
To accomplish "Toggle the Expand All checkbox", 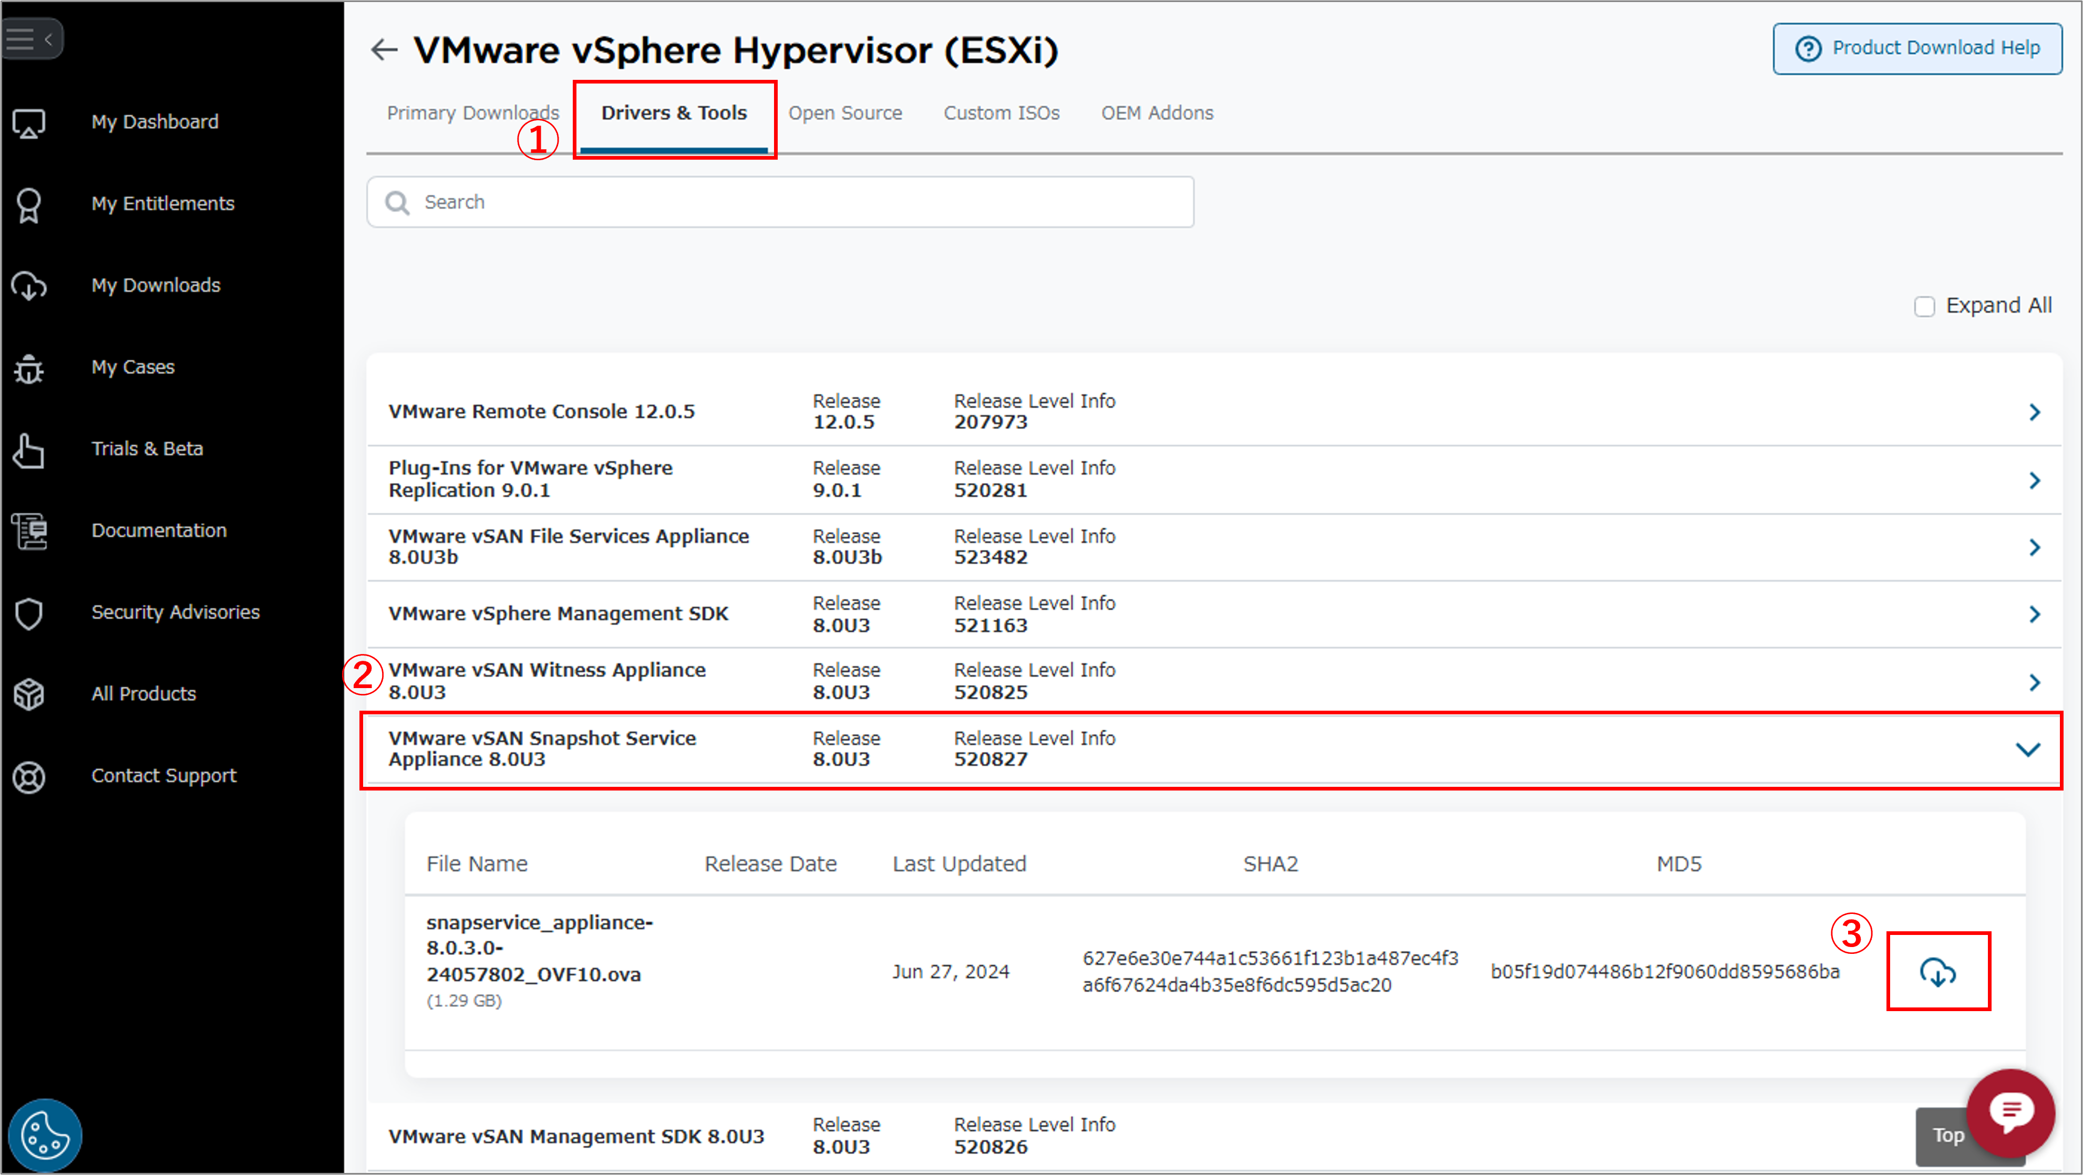I will (1924, 306).
